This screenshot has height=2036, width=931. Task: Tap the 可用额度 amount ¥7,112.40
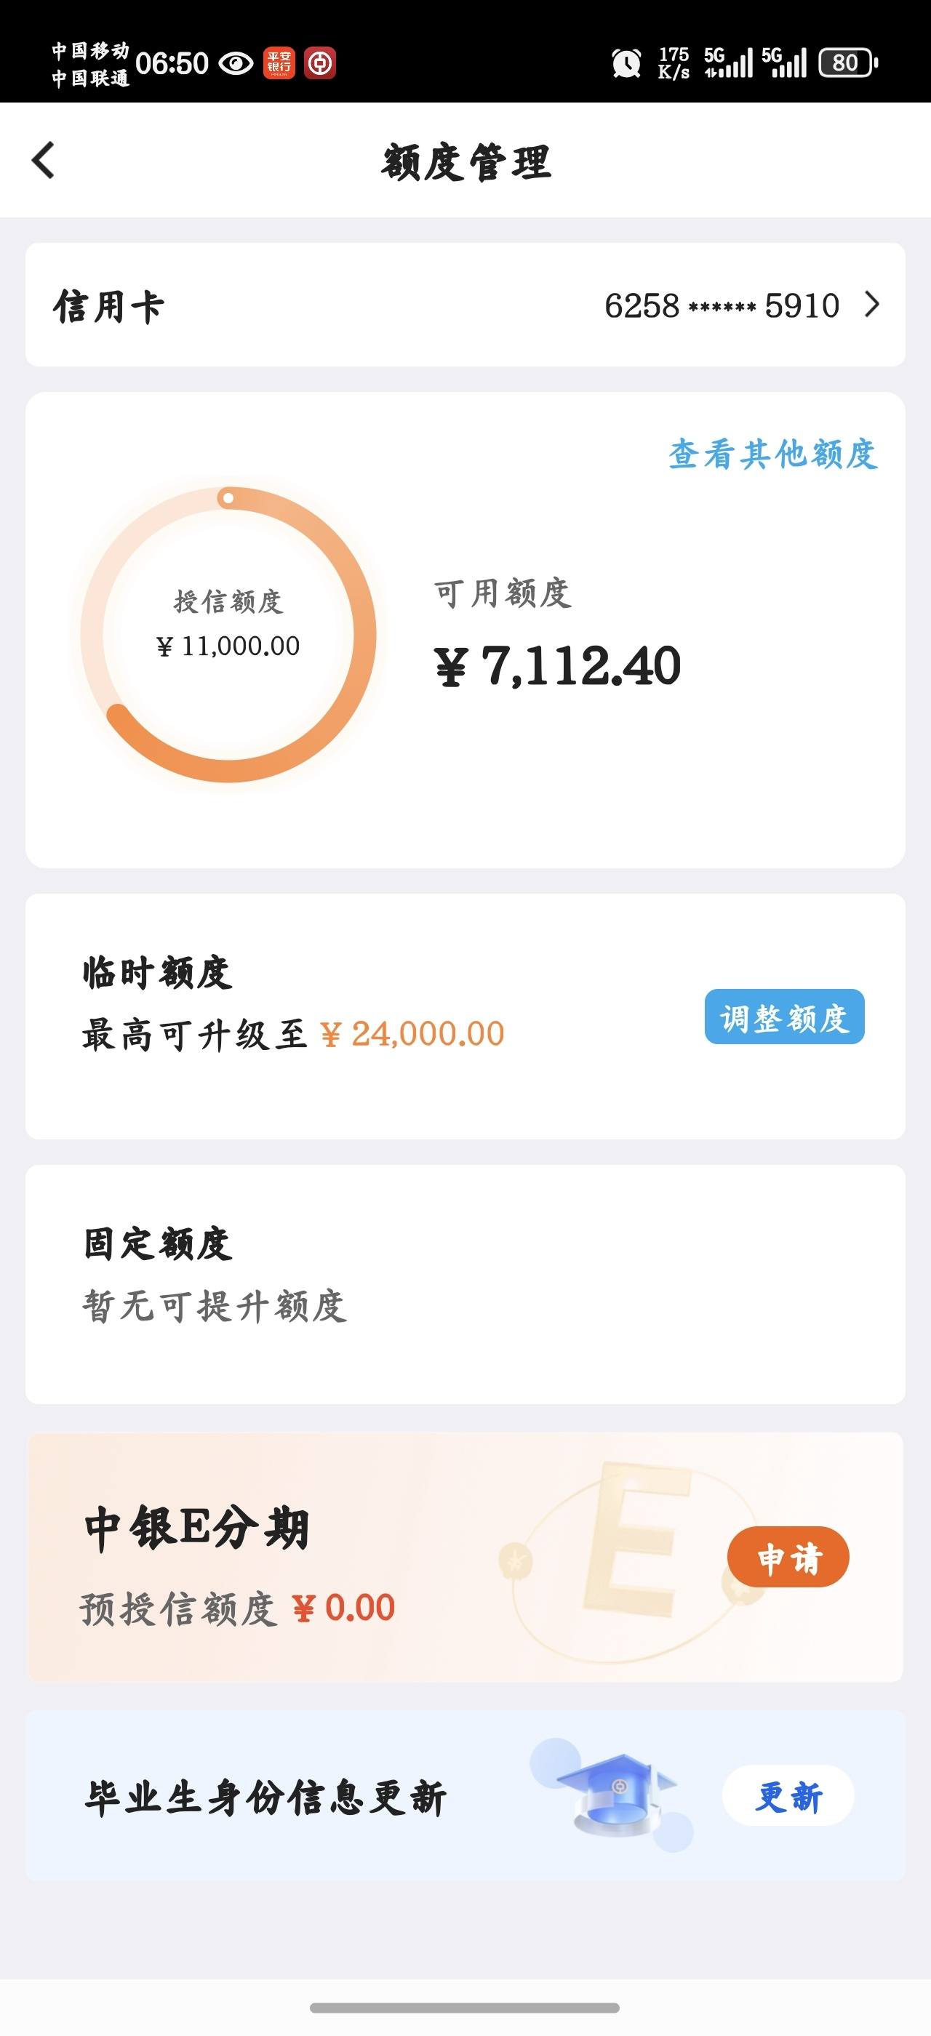pos(557,665)
